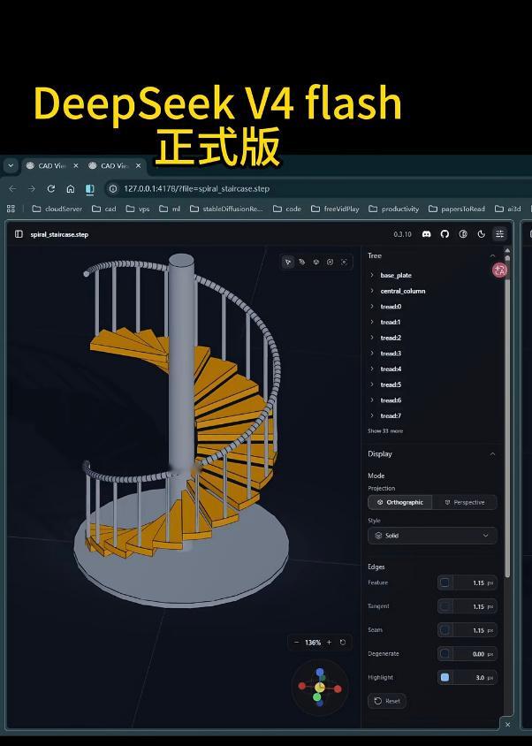The height and width of the screenshot is (746, 532).
Task: Open the apps grid in bookmarks bar
Action: coord(11,209)
